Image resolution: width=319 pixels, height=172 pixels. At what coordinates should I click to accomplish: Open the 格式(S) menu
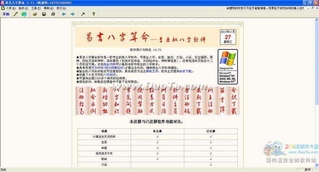tap(22, 8)
